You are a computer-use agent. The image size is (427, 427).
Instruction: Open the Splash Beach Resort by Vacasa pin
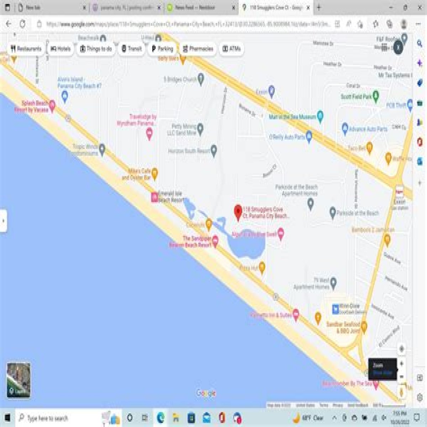52,106
